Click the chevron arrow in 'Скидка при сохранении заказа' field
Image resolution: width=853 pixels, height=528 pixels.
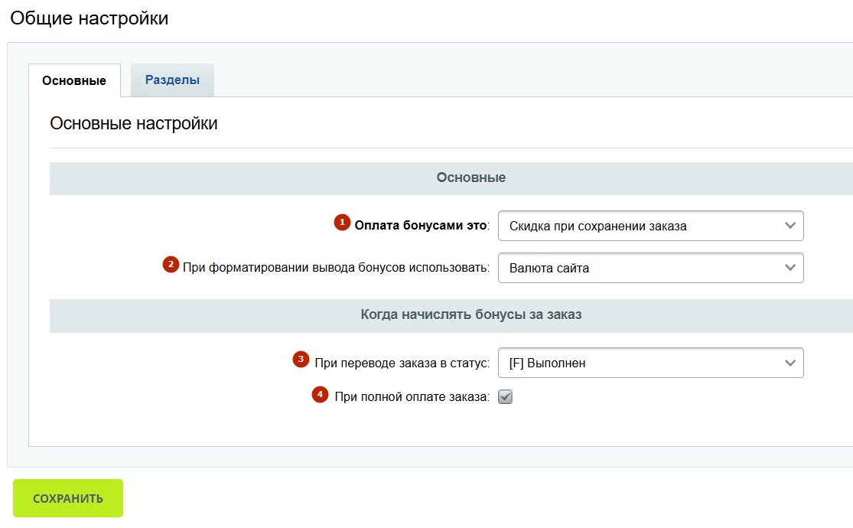790,226
